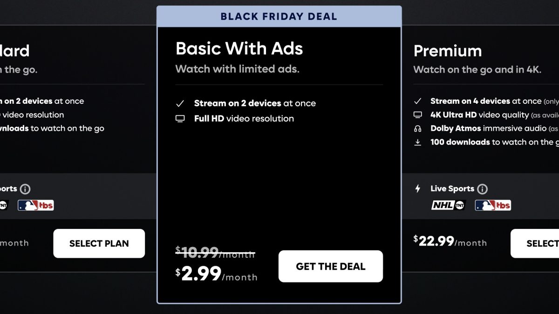Click the BLACK FRIDAY DEAL banner
Viewport: 559px width, 314px height.
point(279,17)
